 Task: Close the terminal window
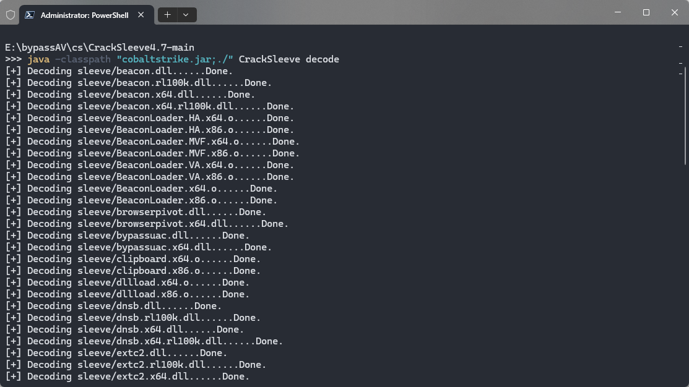point(675,12)
